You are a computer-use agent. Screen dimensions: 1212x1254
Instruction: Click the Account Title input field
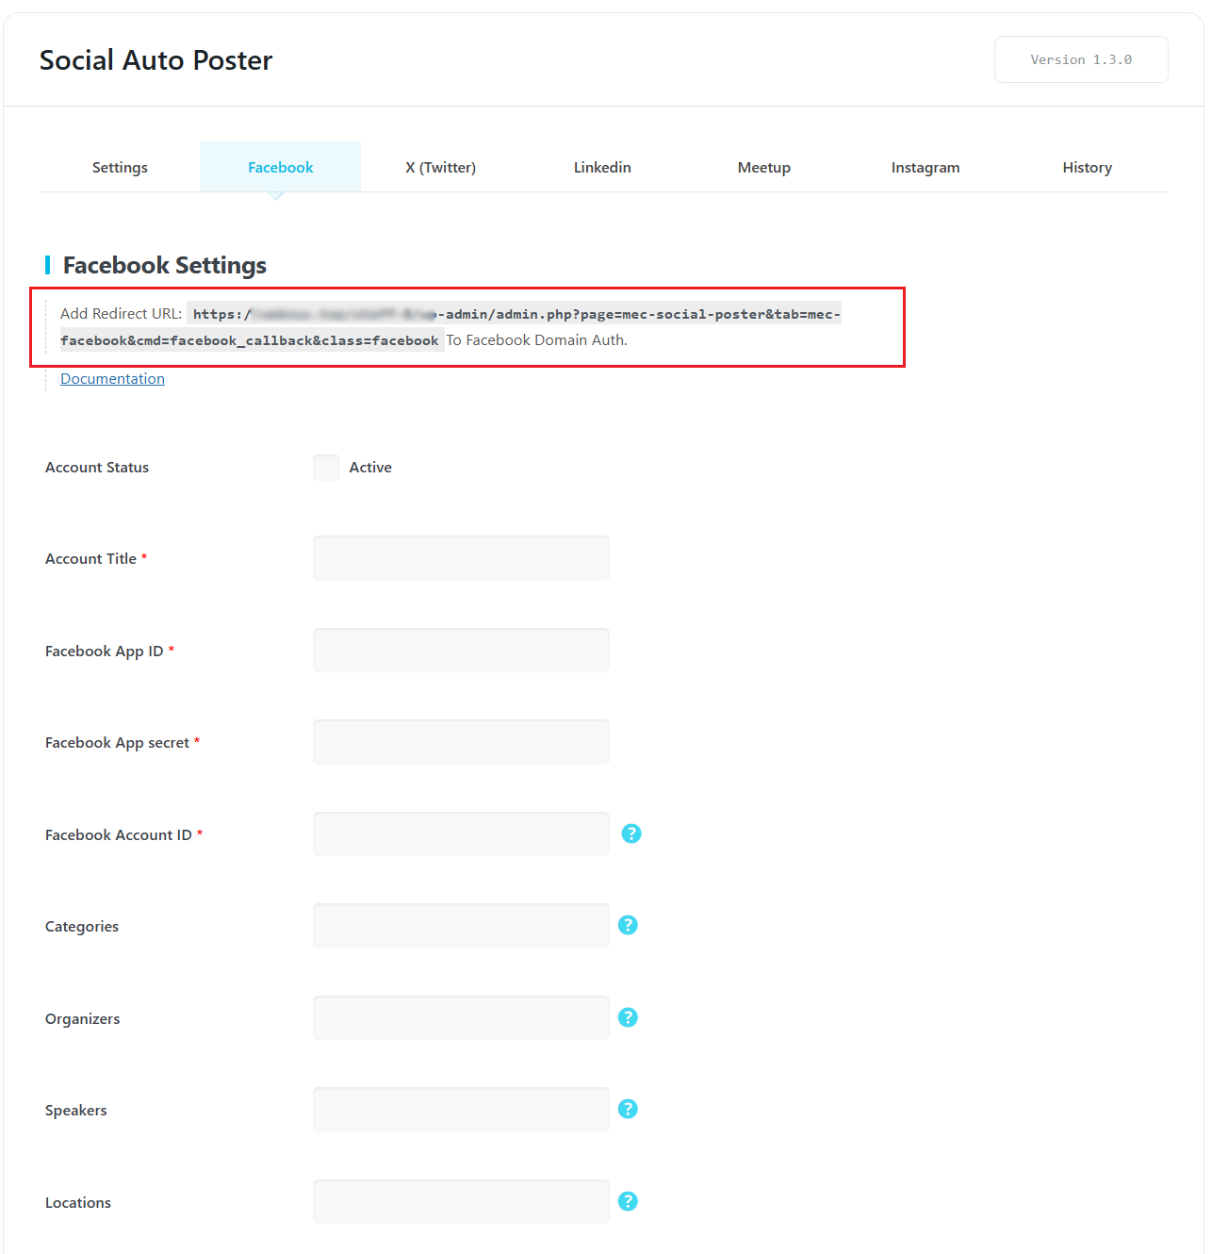point(461,557)
